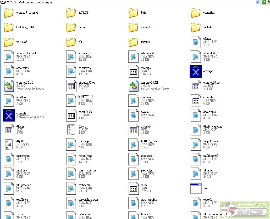This screenshot has height=219, width=270.
Task: Click the scrollmsg file name
Action: tap(22, 200)
